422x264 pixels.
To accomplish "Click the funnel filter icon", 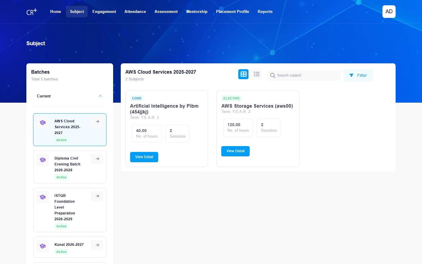I will coord(351,75).
